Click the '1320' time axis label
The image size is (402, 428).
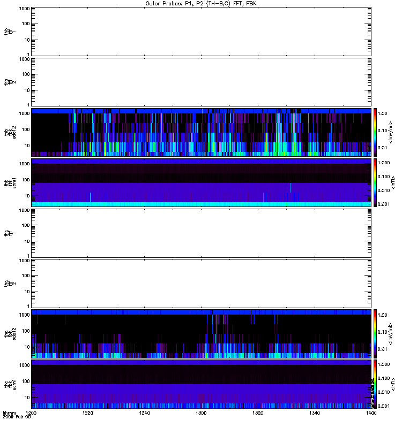click(x=258, y=413)
